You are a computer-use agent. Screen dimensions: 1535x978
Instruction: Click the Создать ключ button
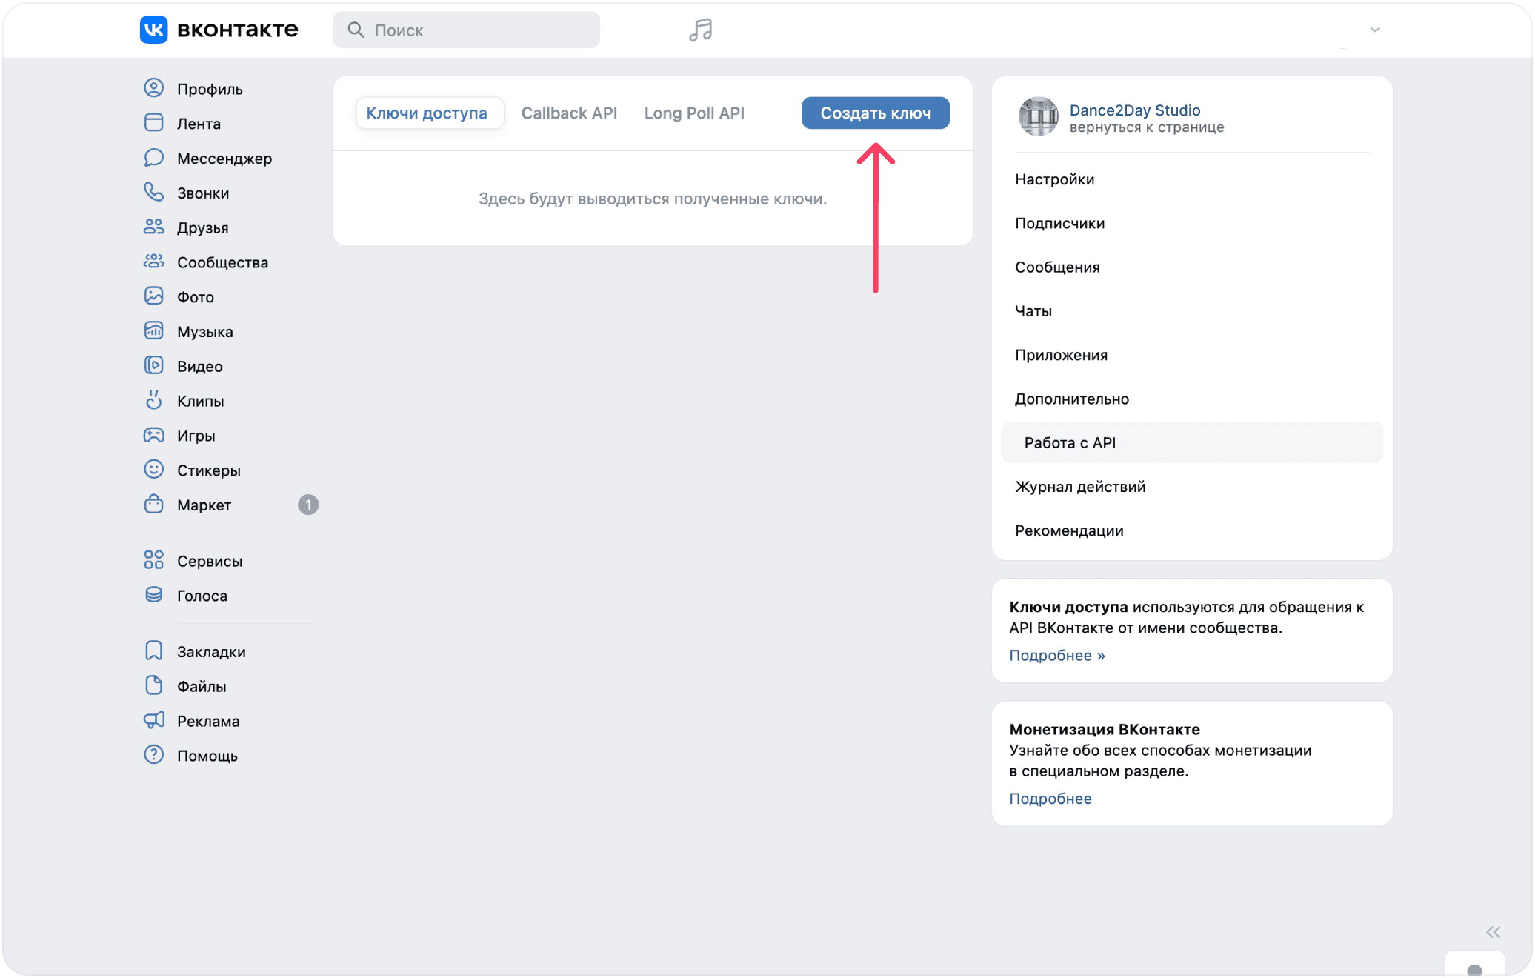[875, 113]
